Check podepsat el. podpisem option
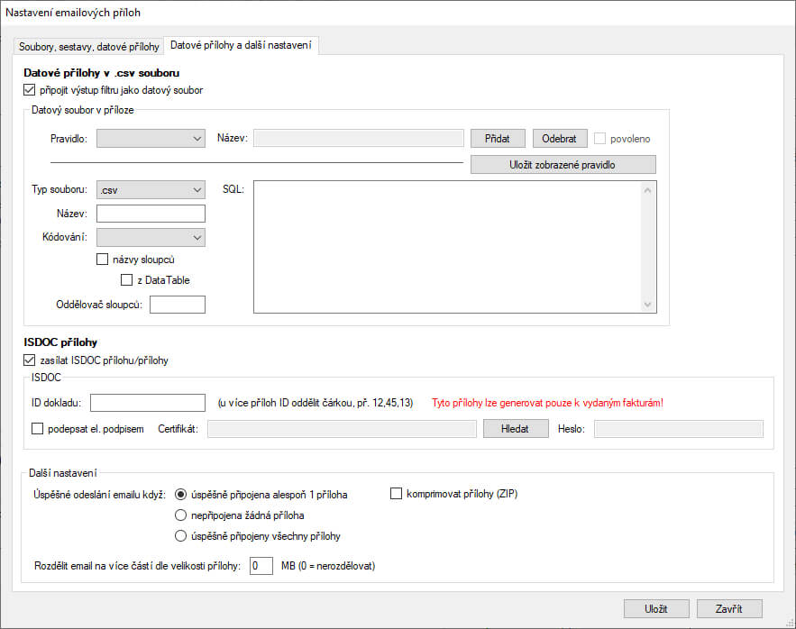Viewport: 796px width, 629px height. (x=38, y=429)
